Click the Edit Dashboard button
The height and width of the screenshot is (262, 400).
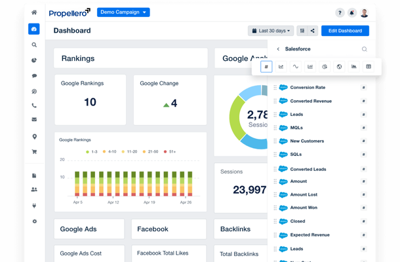click(x=345, y=31)
